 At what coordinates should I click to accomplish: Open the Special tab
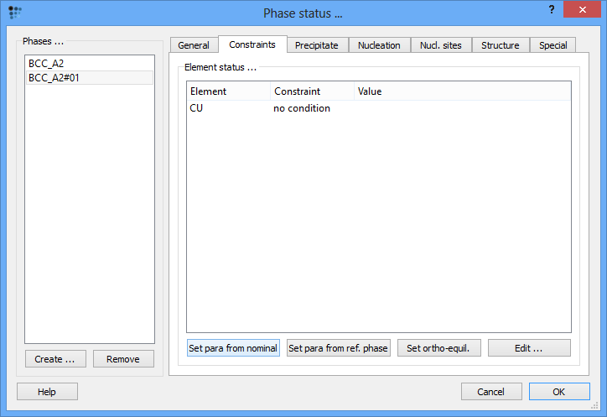click(553, 45)
